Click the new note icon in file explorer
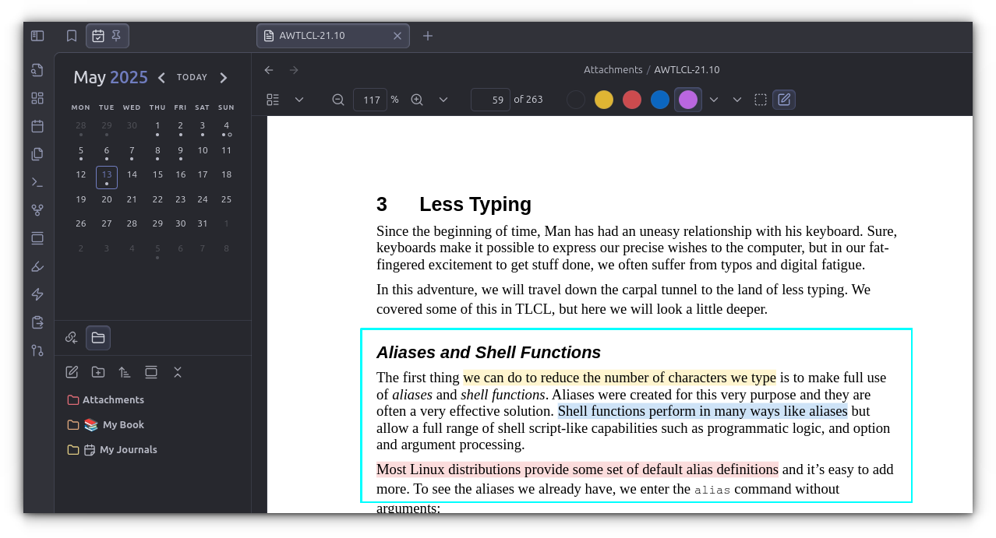The width and height of the screenshot is (996, 538). [72, 372]
